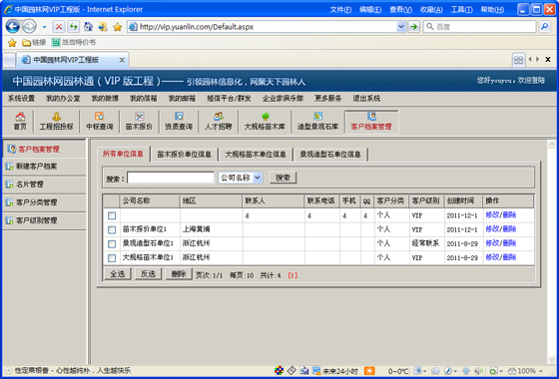Switch to 景观造型石单位信息 tab
Image resolution: width=559 pixels, height=379 pixels.
tap(330, 155)
